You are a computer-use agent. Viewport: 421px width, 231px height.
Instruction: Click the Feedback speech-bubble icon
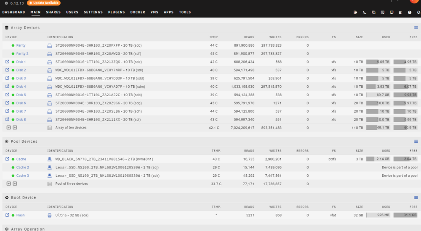[x=383, y=12]
